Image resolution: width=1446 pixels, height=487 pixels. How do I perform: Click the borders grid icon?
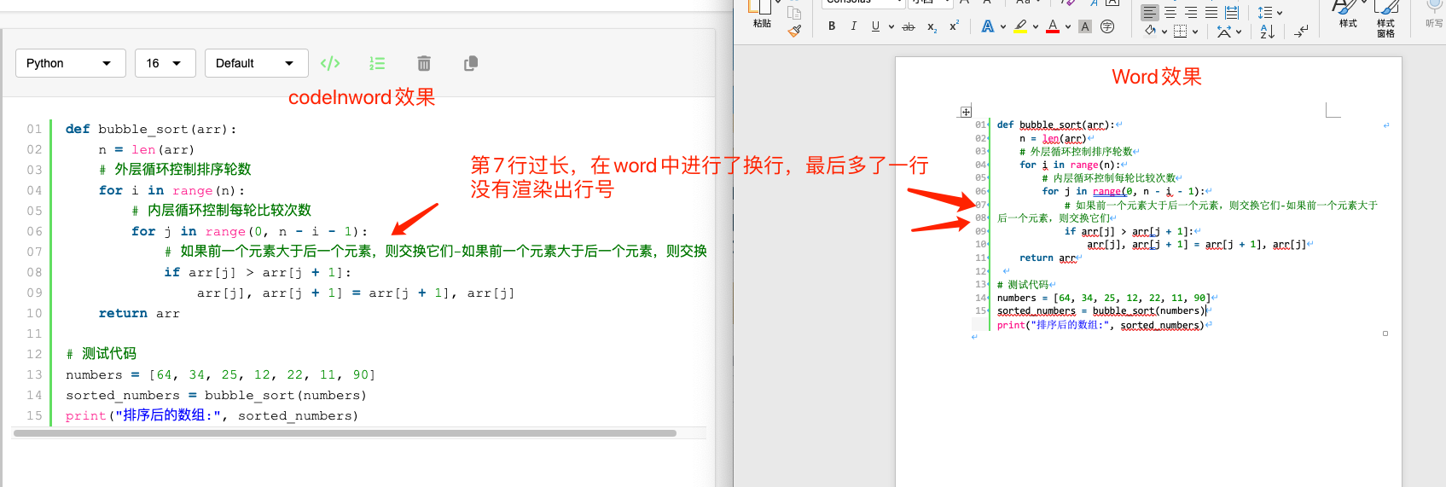coord(1180,32)
